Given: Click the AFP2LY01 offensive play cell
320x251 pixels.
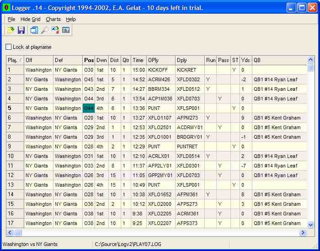Looking at the screenshot, I should click(x=161, y=166).
